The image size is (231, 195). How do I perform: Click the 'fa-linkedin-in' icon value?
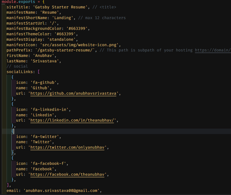coord(49,110)
